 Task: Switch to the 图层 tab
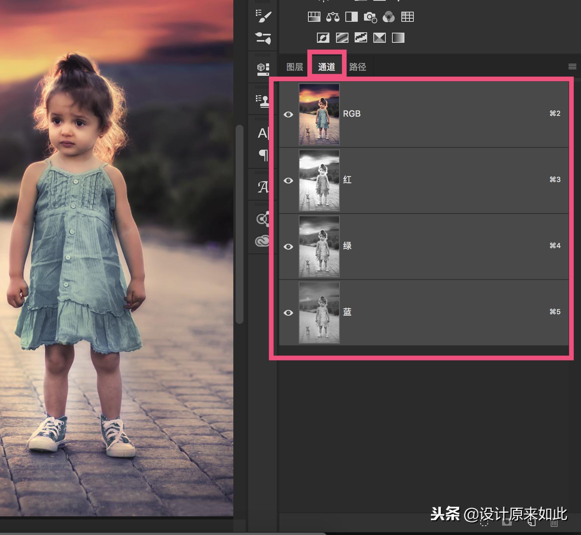(x=294, y=67)
